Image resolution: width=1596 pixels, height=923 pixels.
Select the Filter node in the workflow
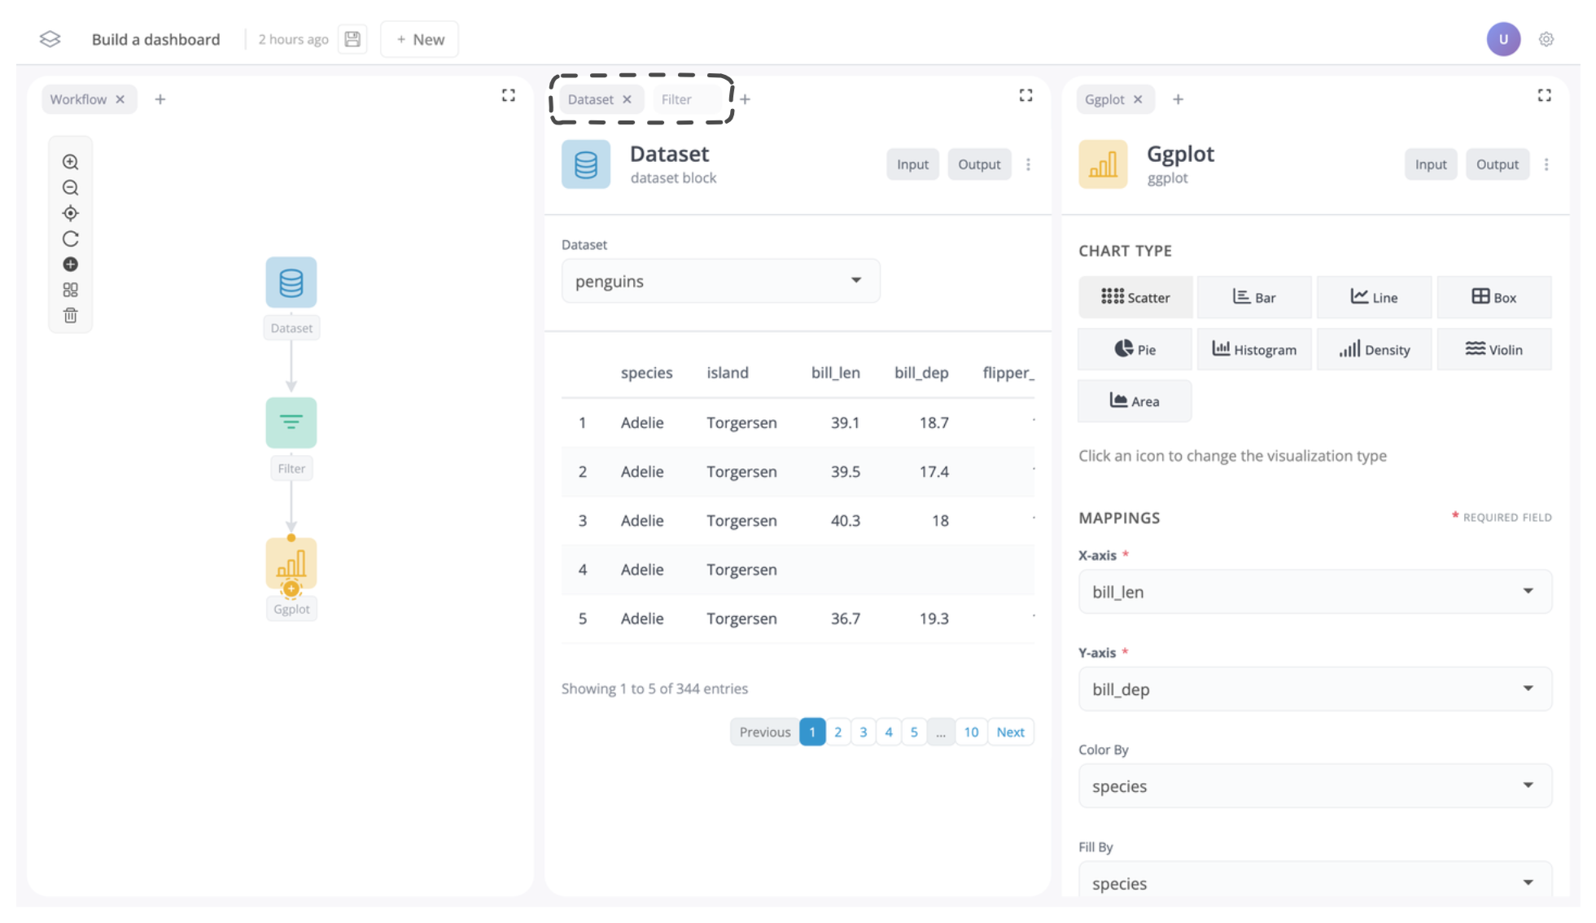(x=291, y=422)
